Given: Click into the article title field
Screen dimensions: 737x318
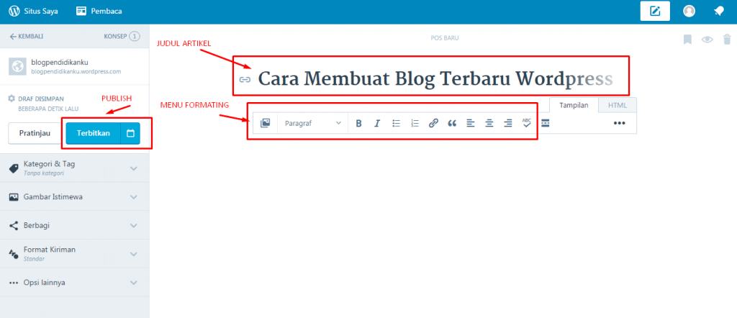Looking at the screenshot, I should coord(435,79).
